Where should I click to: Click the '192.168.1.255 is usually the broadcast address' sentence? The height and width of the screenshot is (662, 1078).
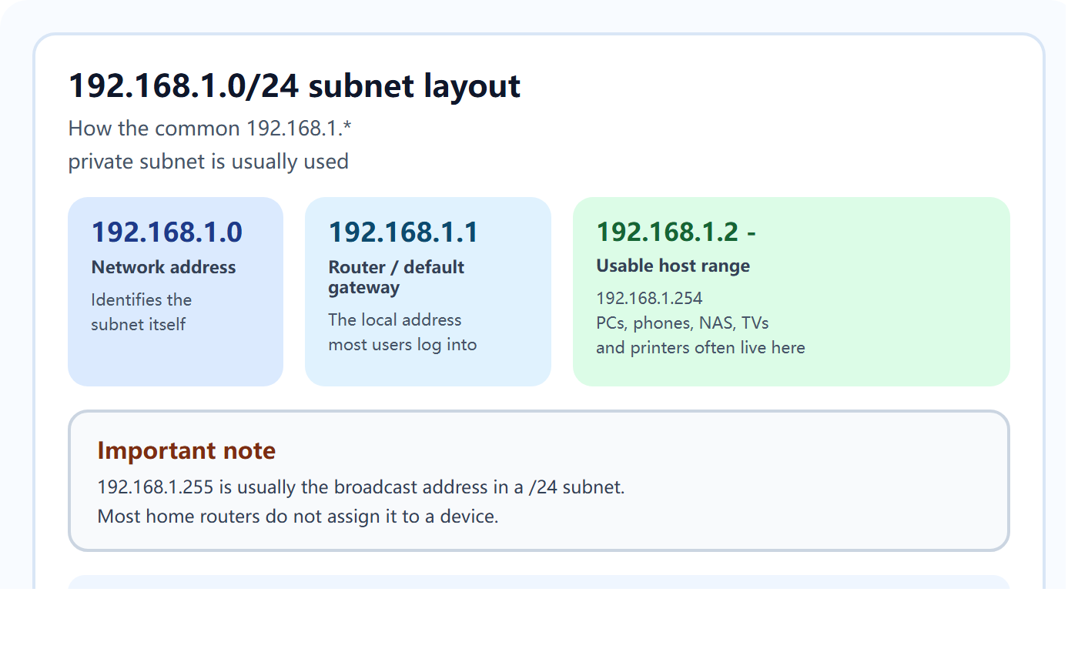361,487
